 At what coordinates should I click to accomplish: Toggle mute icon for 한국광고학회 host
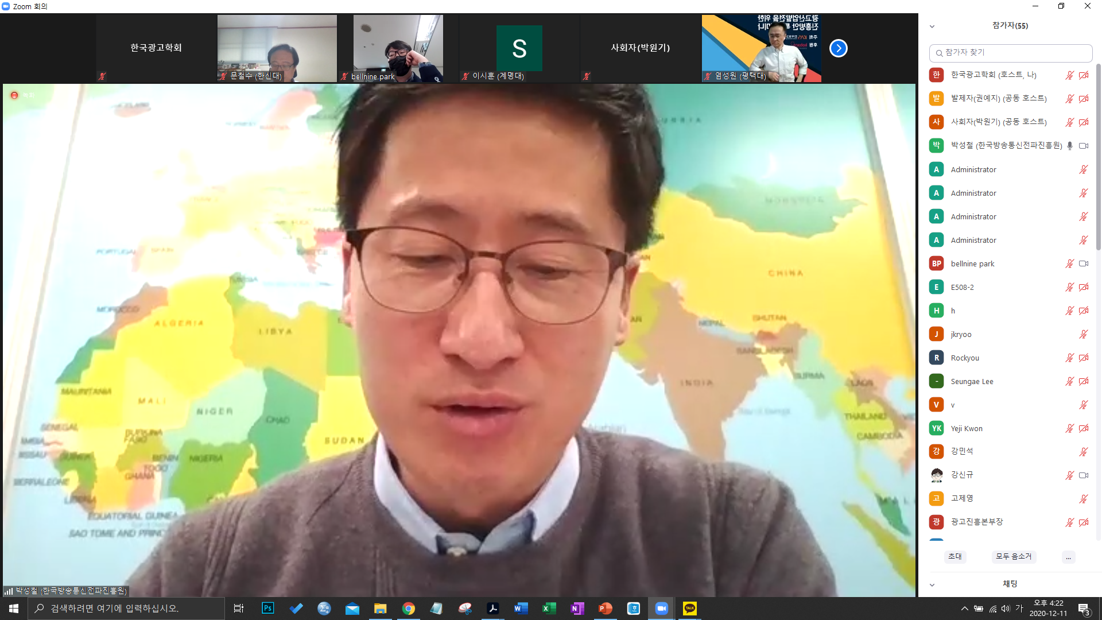[x=1069, y=75]
